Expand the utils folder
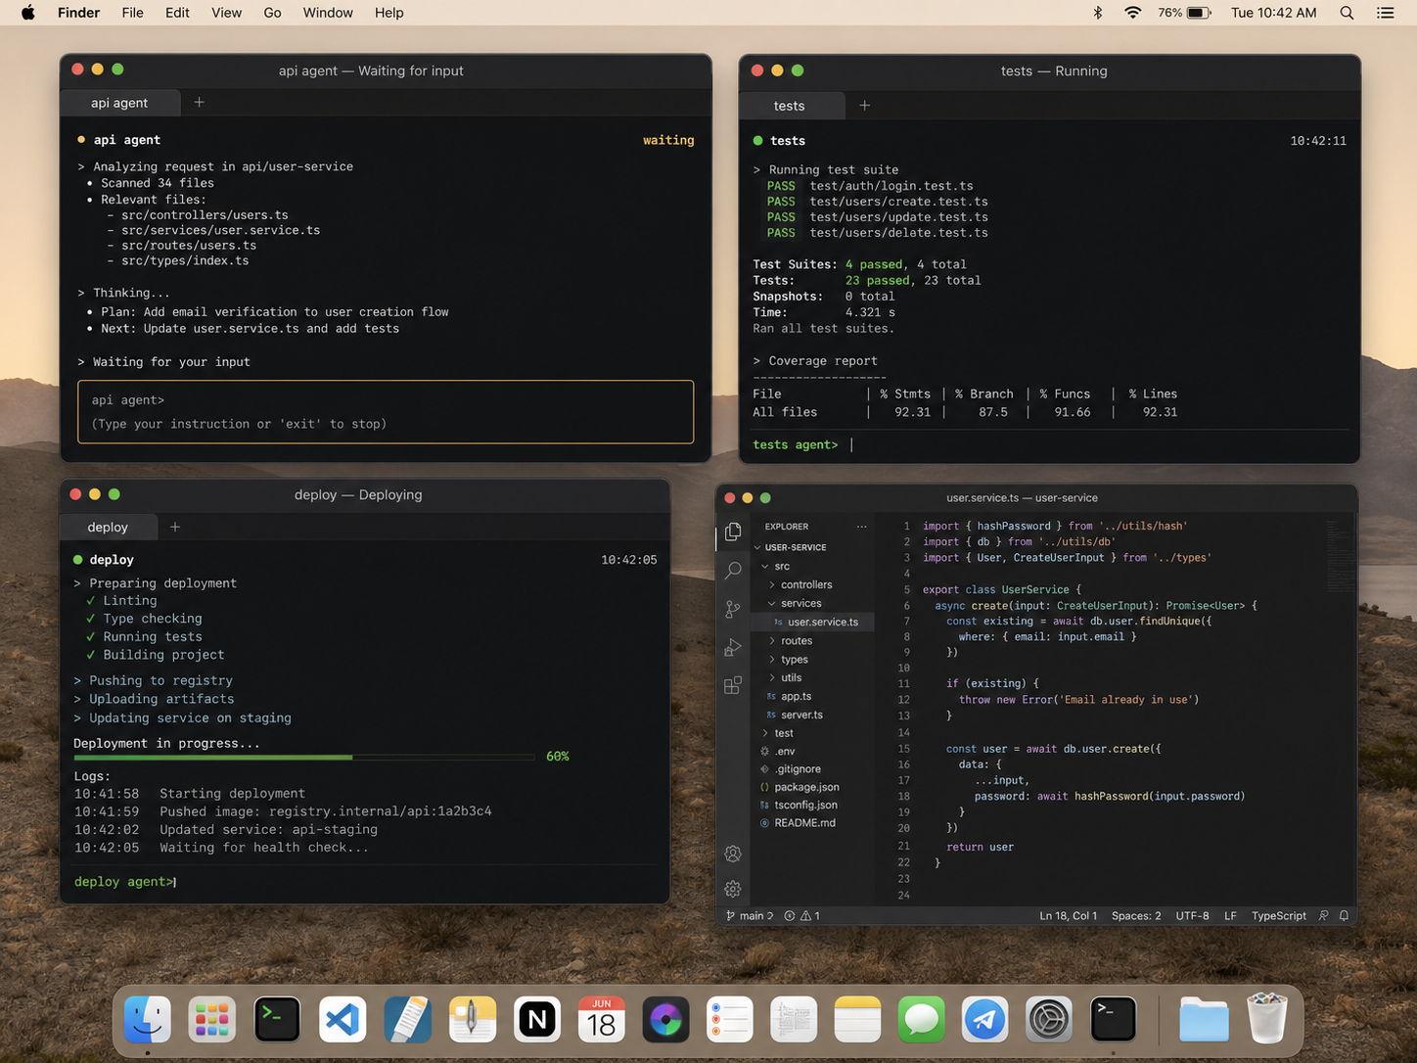This screenshot has height=1063, width=1417. click(772, 678)
